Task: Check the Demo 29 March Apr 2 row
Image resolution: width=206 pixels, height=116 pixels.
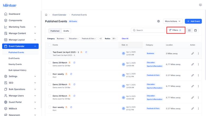Action: (x=50, y=63)
